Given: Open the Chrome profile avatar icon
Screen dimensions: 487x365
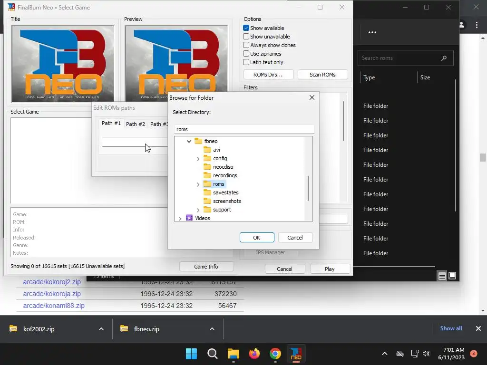Looking at the screenshot, I should pyautogui.click(x=462, y=25).
